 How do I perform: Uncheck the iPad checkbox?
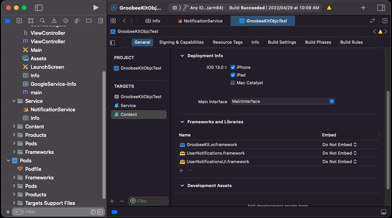233,75
